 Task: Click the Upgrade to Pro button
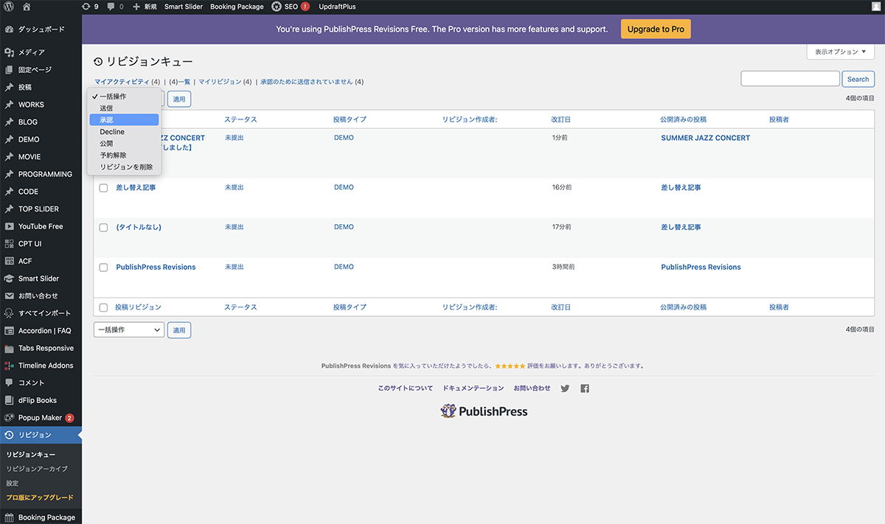click(656, 29)
